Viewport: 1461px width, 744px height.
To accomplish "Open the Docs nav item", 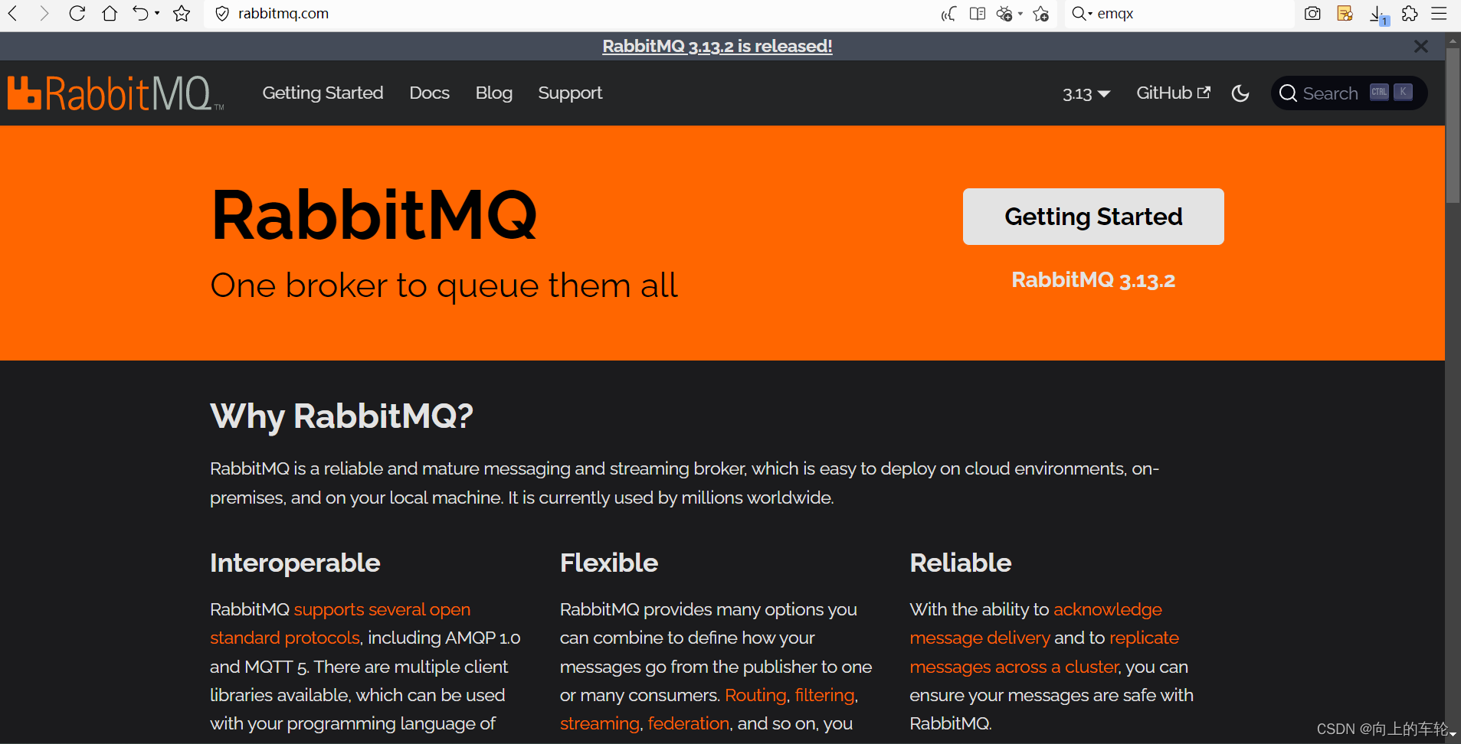I will tap(429, 93).
